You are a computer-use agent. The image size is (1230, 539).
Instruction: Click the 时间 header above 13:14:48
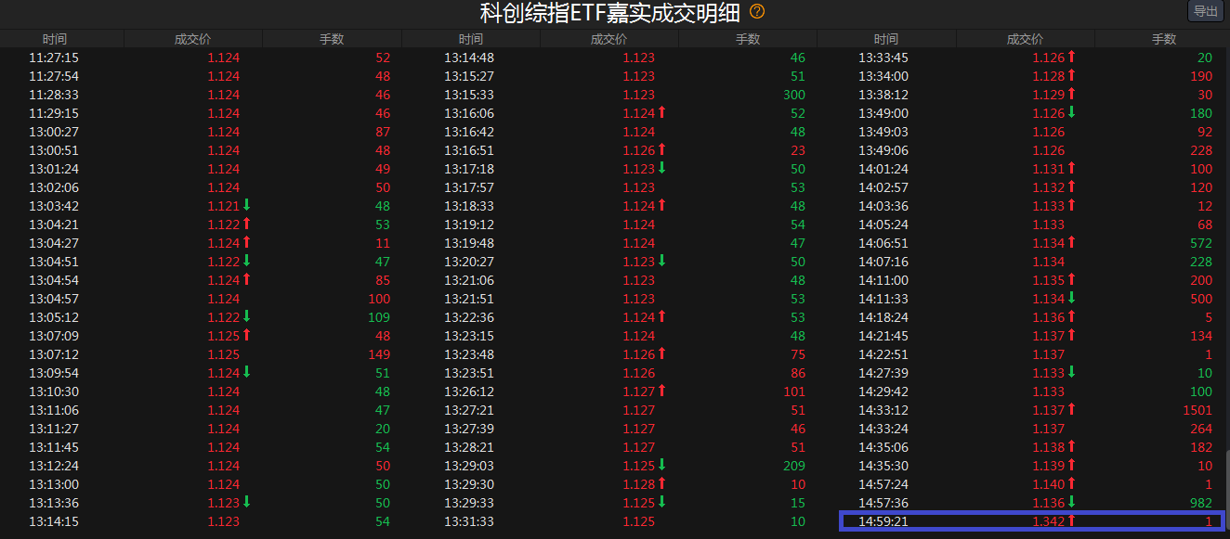(x=470, y=39)
